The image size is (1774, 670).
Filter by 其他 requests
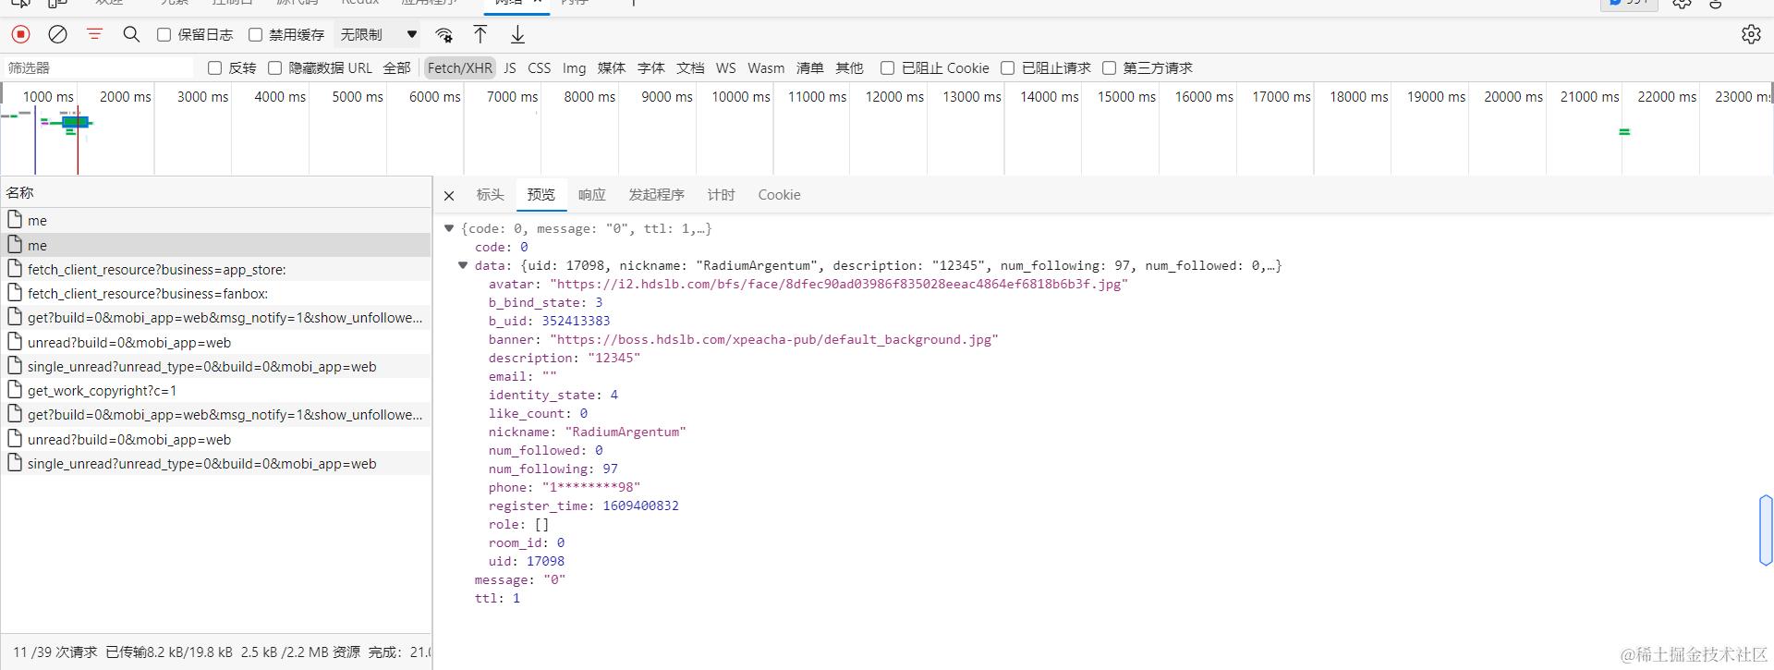(x=849, y=67)
